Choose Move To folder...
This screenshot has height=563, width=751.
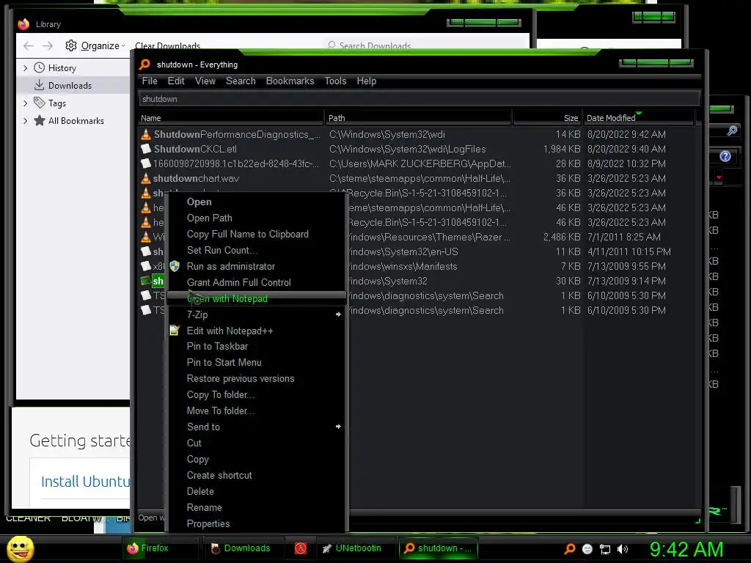pos(256,411)
